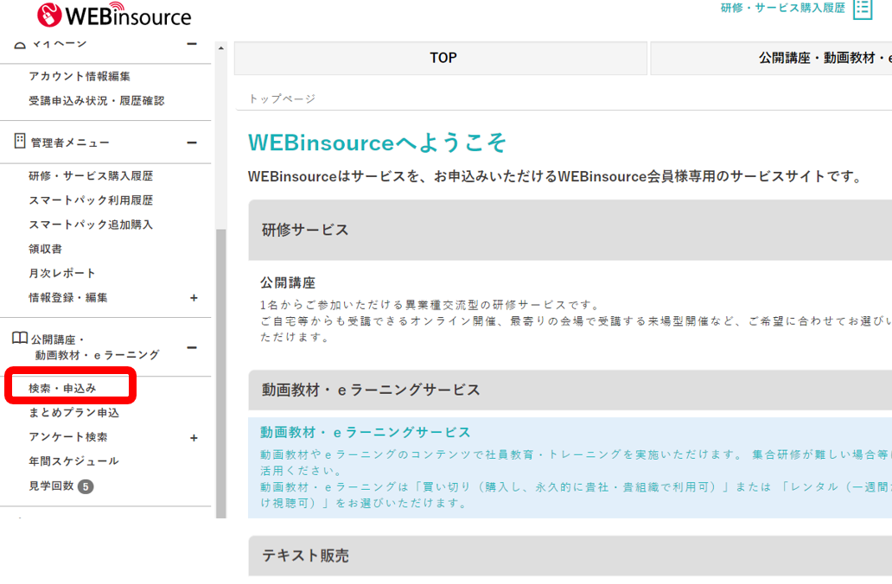Click the gray 動画教材・eラーニングサービス header bar
892x584 pixels.
570,390
